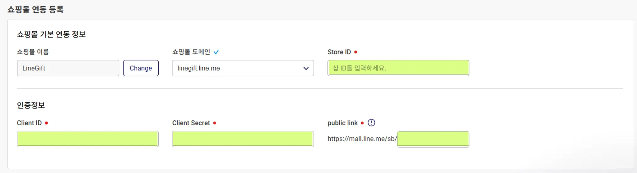Click the 쇼핑몰 이름 field label
The height and width of the screenshot is (173, 637).
point(33,52)
